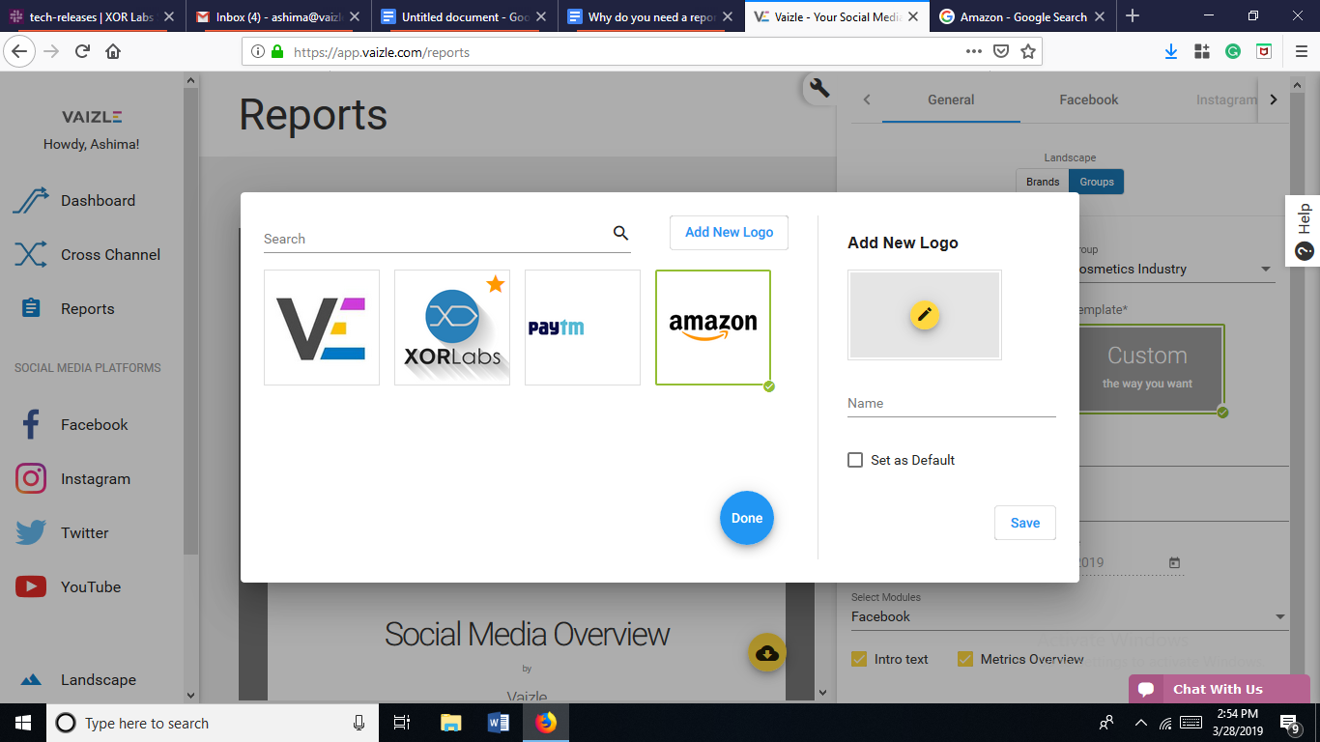Go to browser home page
1320x742 pixels.
point(113,51)
